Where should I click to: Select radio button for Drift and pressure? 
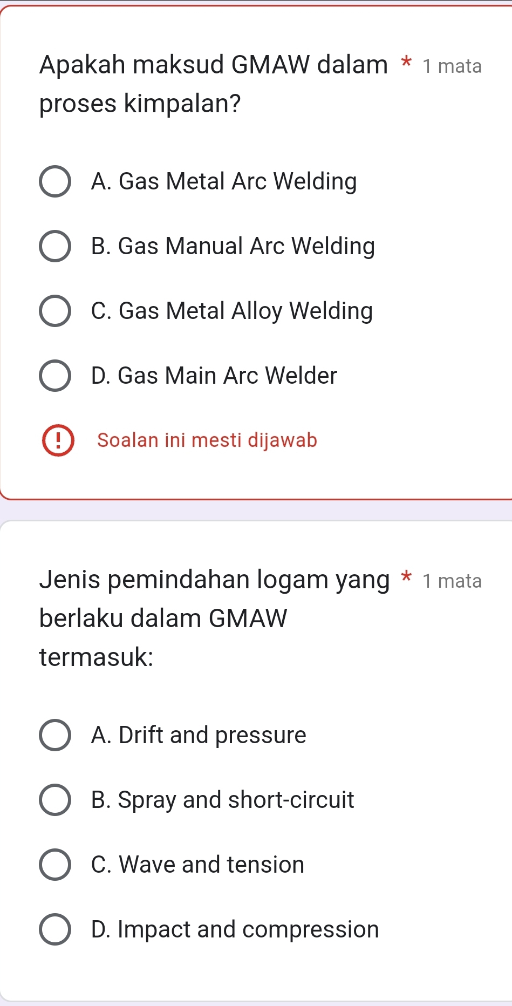point(55,735)
